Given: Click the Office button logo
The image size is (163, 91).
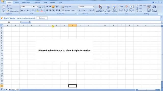Looking at the screenshot, I should tap(3, 1).
